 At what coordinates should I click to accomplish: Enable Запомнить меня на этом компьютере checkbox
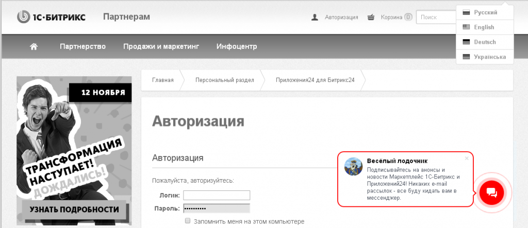click(x=188, y=221)
